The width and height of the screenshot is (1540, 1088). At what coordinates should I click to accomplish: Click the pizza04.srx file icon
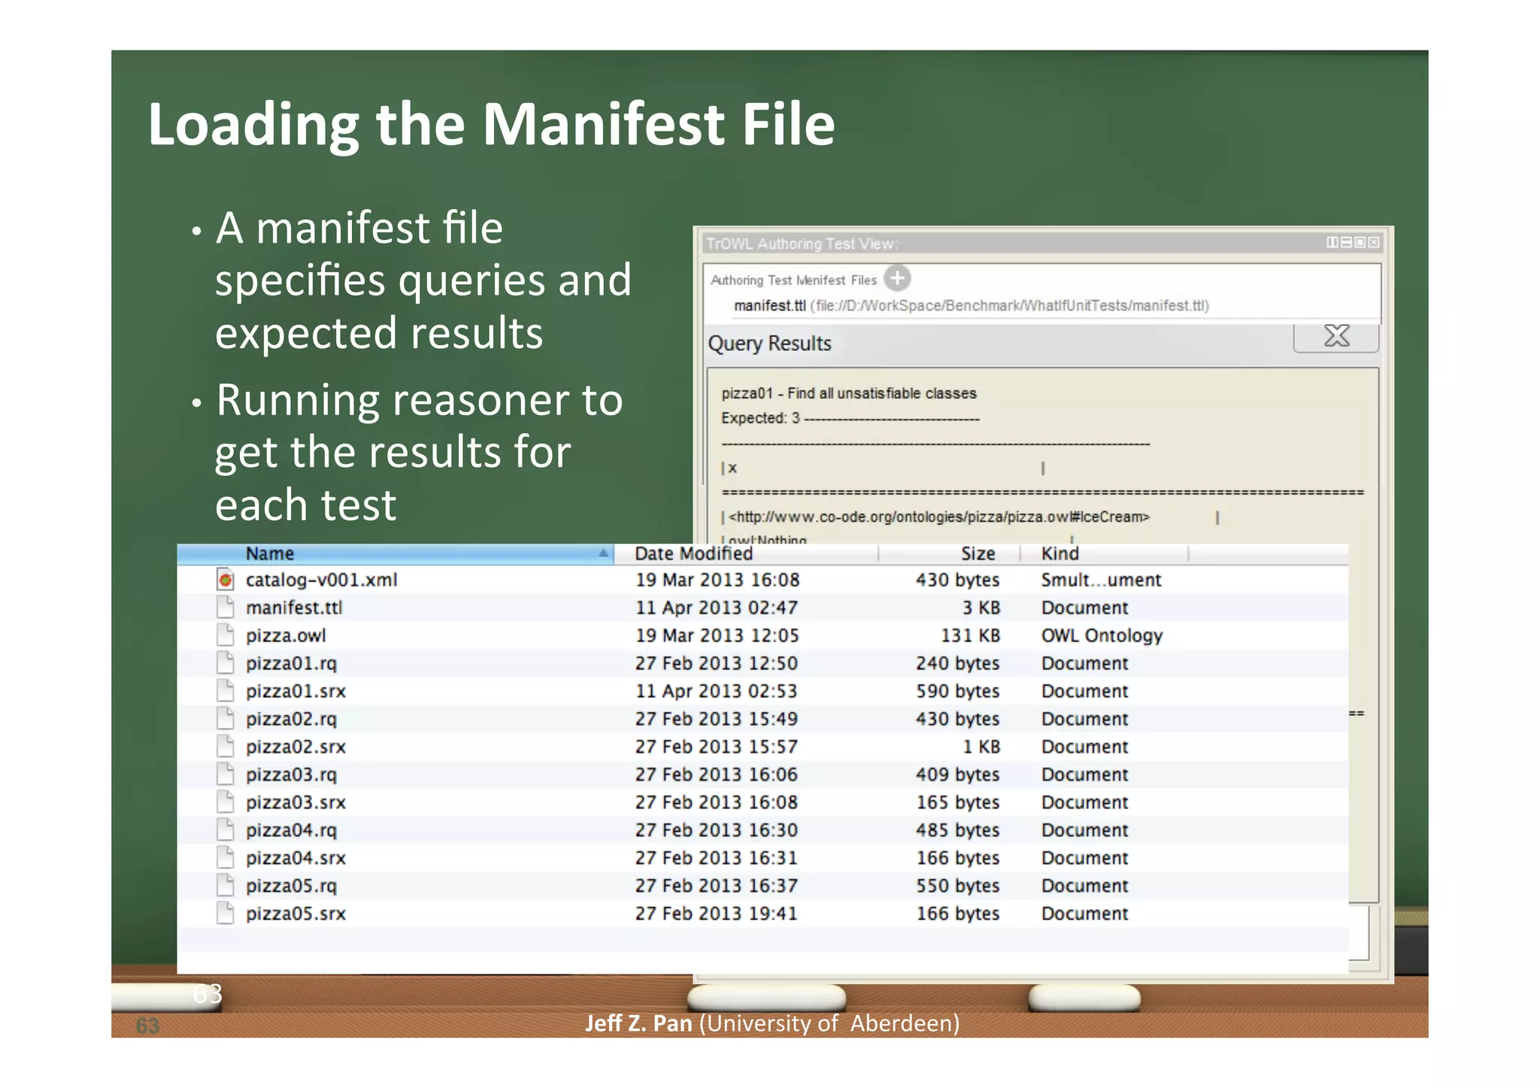coord(225,858)
